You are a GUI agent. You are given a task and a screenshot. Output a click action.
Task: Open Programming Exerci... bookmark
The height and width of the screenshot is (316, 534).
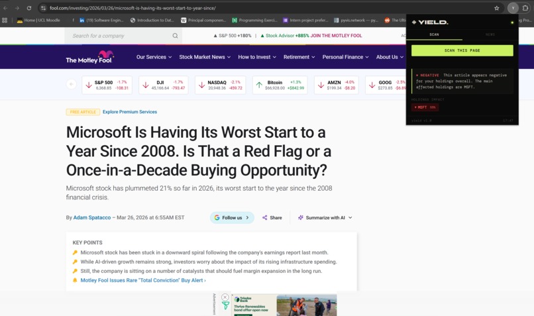click(254, 20)
